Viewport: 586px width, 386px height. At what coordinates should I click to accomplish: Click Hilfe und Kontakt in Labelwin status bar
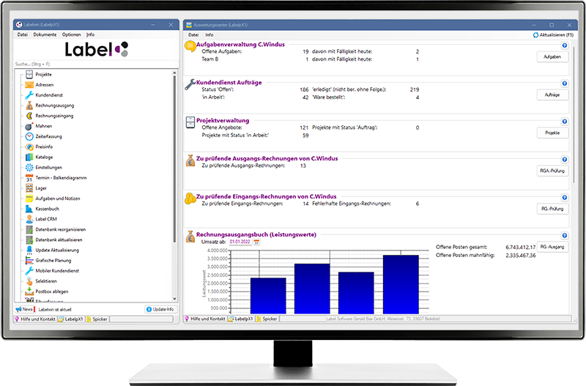(x=35, y=319)
